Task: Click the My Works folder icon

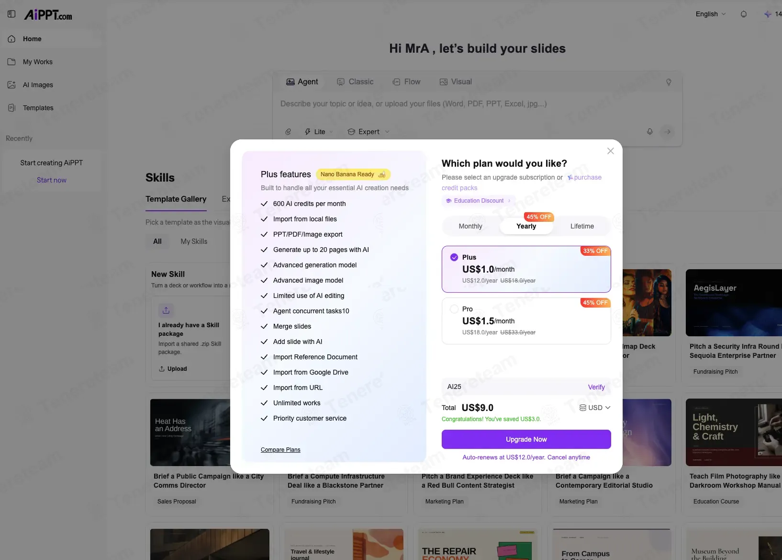Action: (x=11, y=62)
